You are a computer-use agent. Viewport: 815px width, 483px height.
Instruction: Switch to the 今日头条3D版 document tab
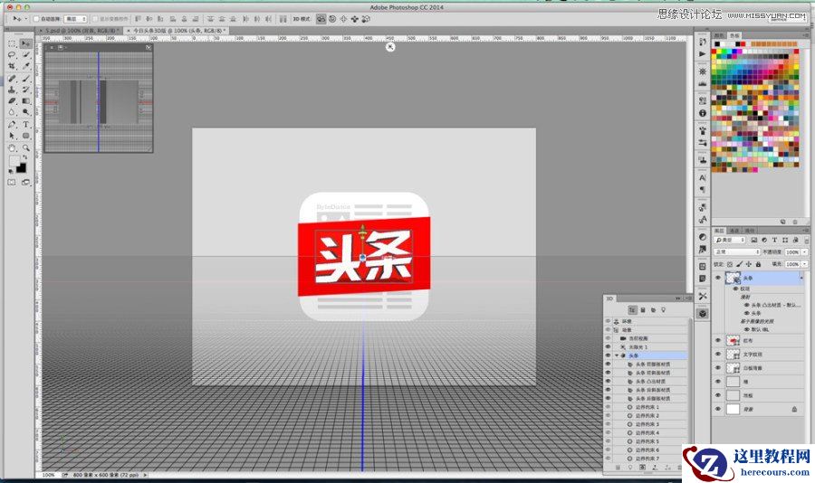tap(177, 31)
